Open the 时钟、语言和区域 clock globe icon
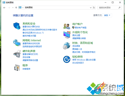The width and height of the screenshot is (125, 96). tap(66, 46)
